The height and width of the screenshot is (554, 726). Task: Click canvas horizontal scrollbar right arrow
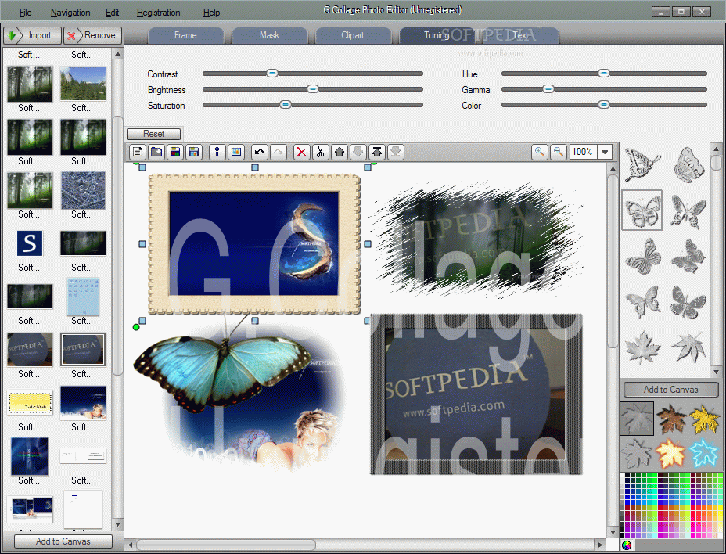click(x=601, y=545)
